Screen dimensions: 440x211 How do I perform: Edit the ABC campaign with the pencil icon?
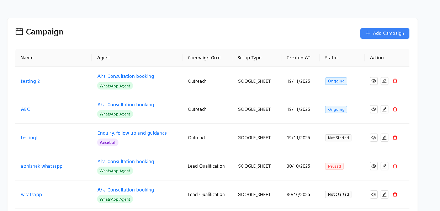tap(384, 109)
